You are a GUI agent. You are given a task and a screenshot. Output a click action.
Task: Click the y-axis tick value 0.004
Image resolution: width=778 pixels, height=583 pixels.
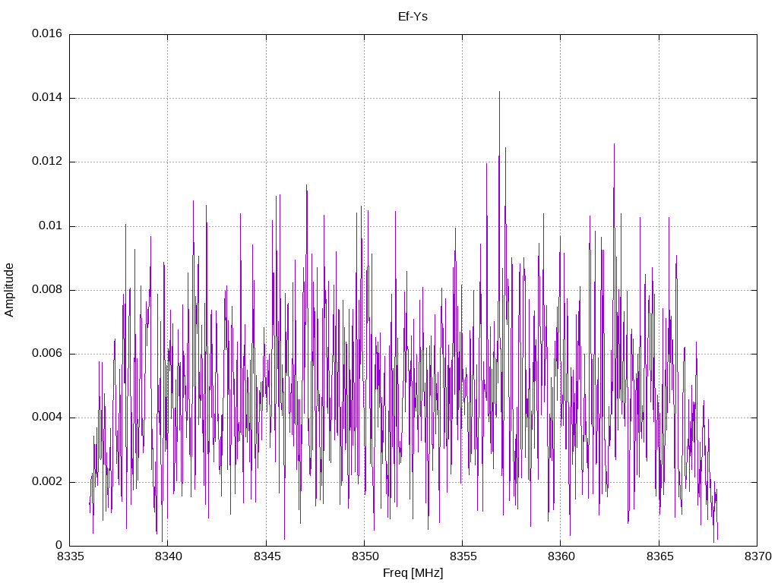tap(47, 418)
